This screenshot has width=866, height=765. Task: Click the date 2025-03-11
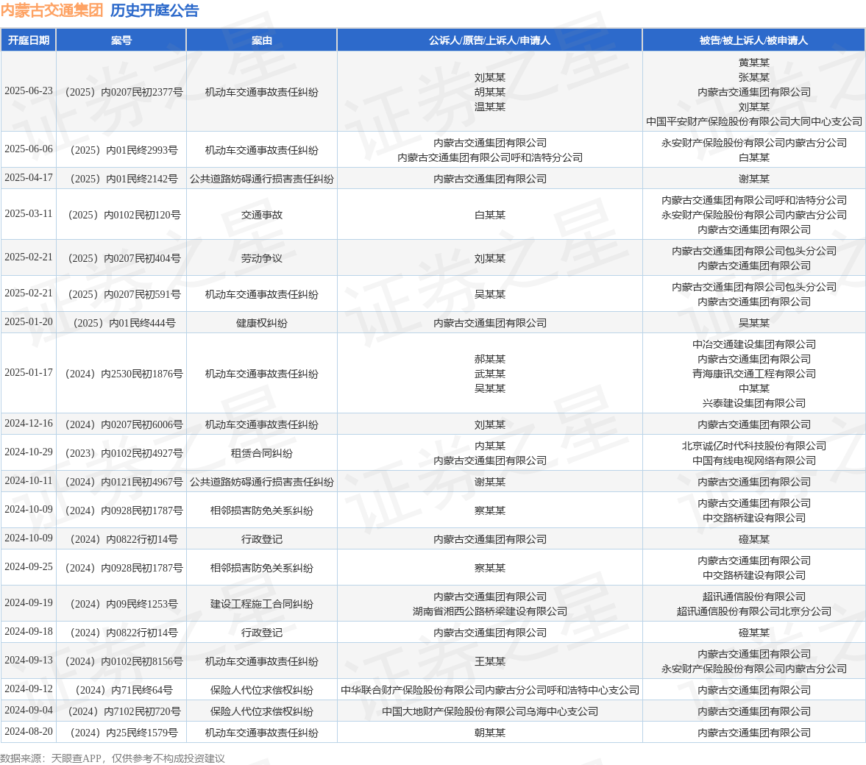point(29,214)
